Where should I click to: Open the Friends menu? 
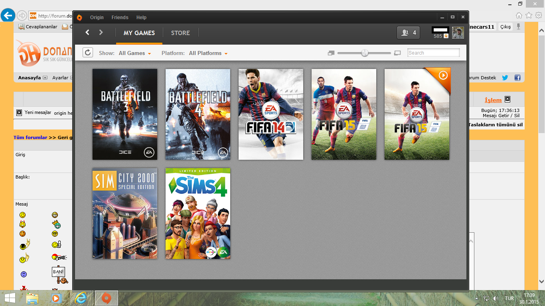[x=120, y=18]
